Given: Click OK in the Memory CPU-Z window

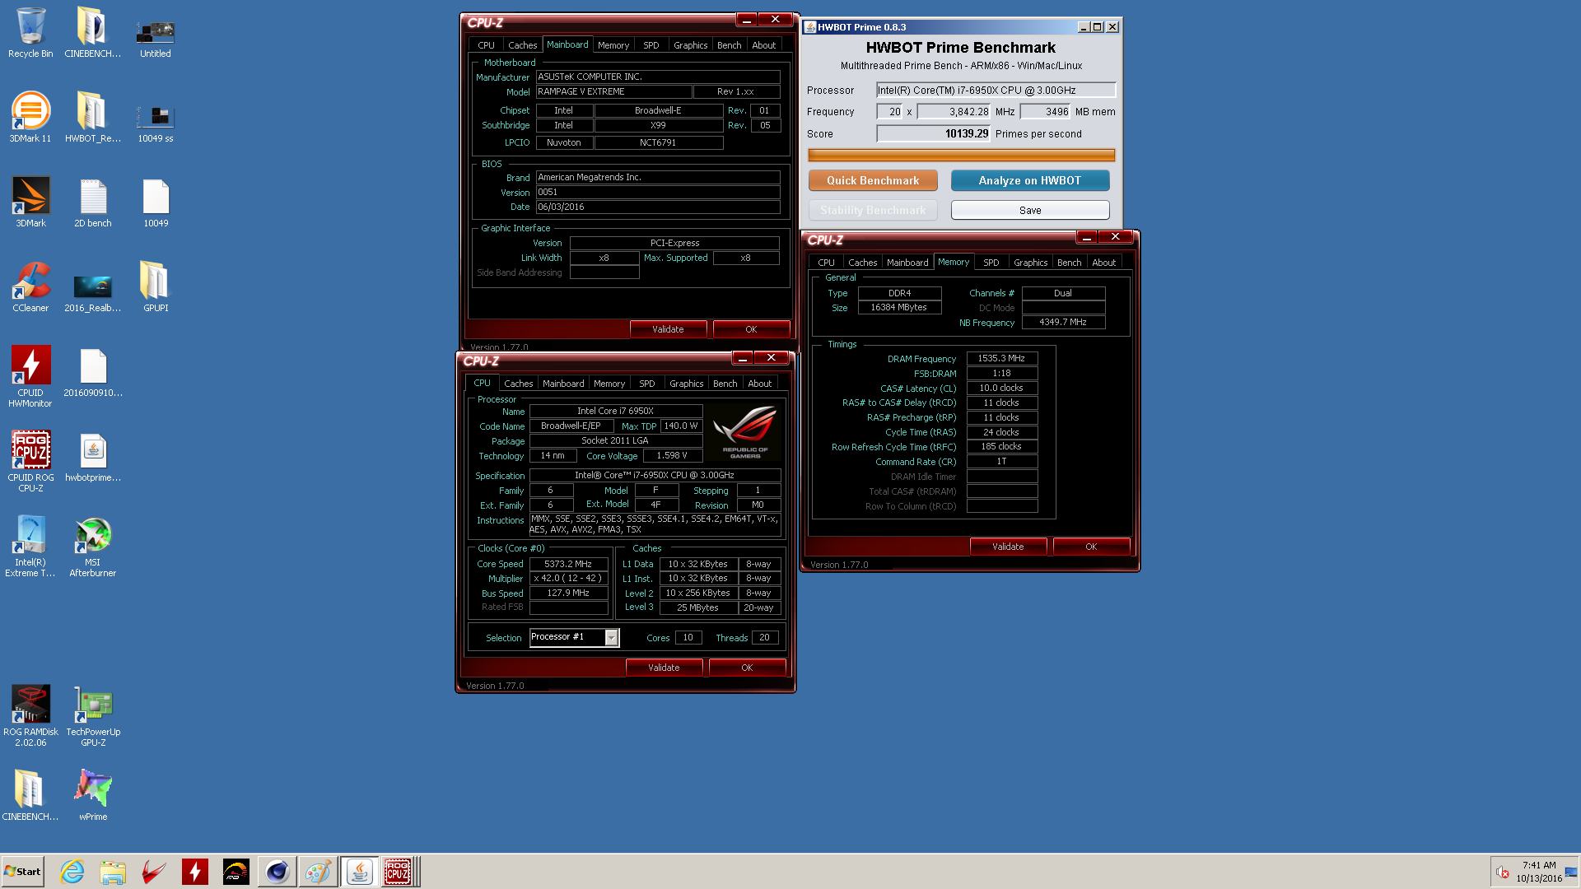Looking at the screenshot, I should pos(1091,547).
